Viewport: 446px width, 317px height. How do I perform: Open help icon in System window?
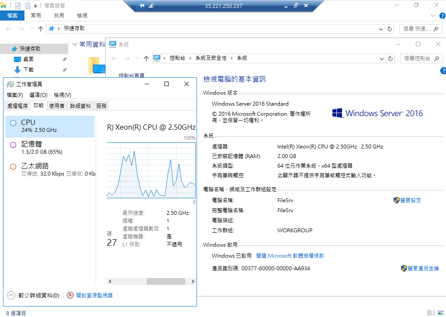pos(443,70)
